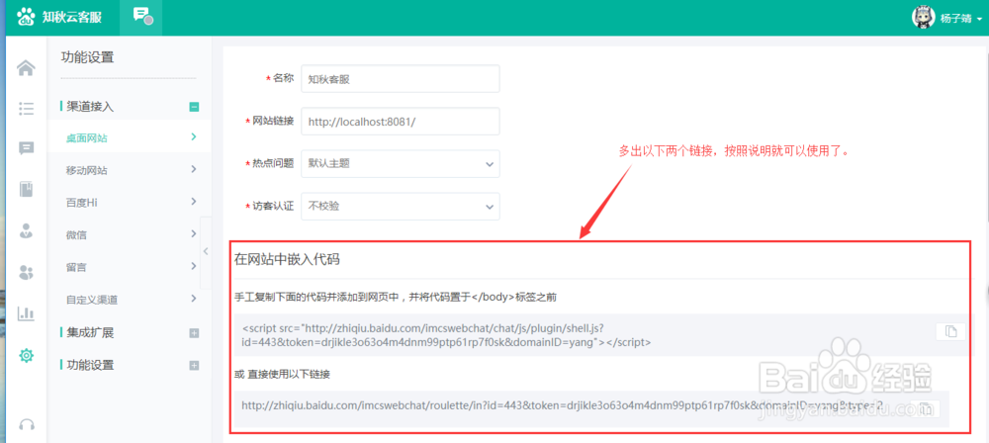Select 百度Hi channel
The image size is (989, 443).
click(x=130, y=202)
